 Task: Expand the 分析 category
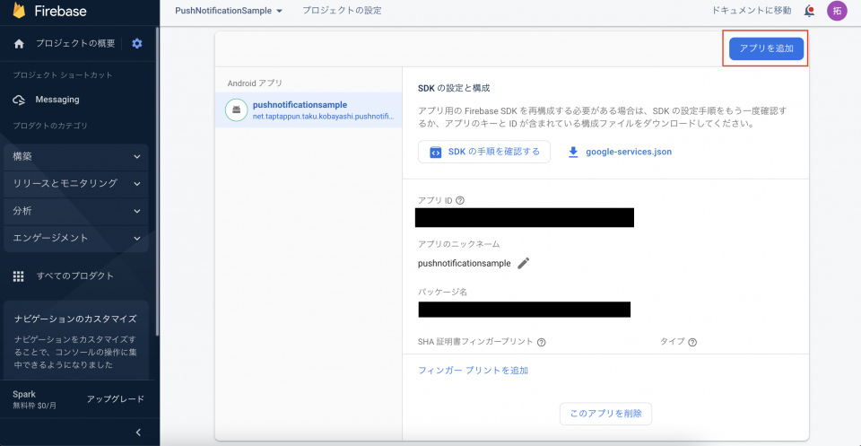[x=75, y=211]
